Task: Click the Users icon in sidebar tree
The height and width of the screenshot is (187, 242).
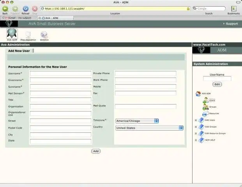Action: [206, 100]
